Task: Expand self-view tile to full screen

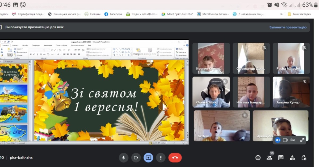Action: tap(302, 140)
